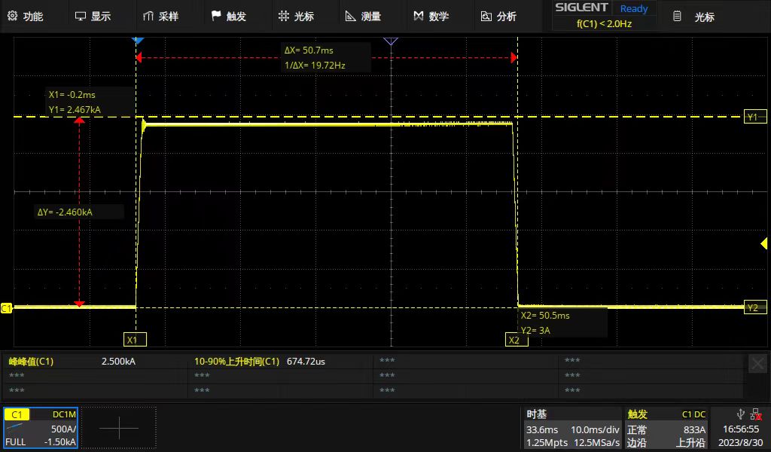Click the 触发 trigger flag icon
This screenshot has width=771, height=452.
[216, 16]
